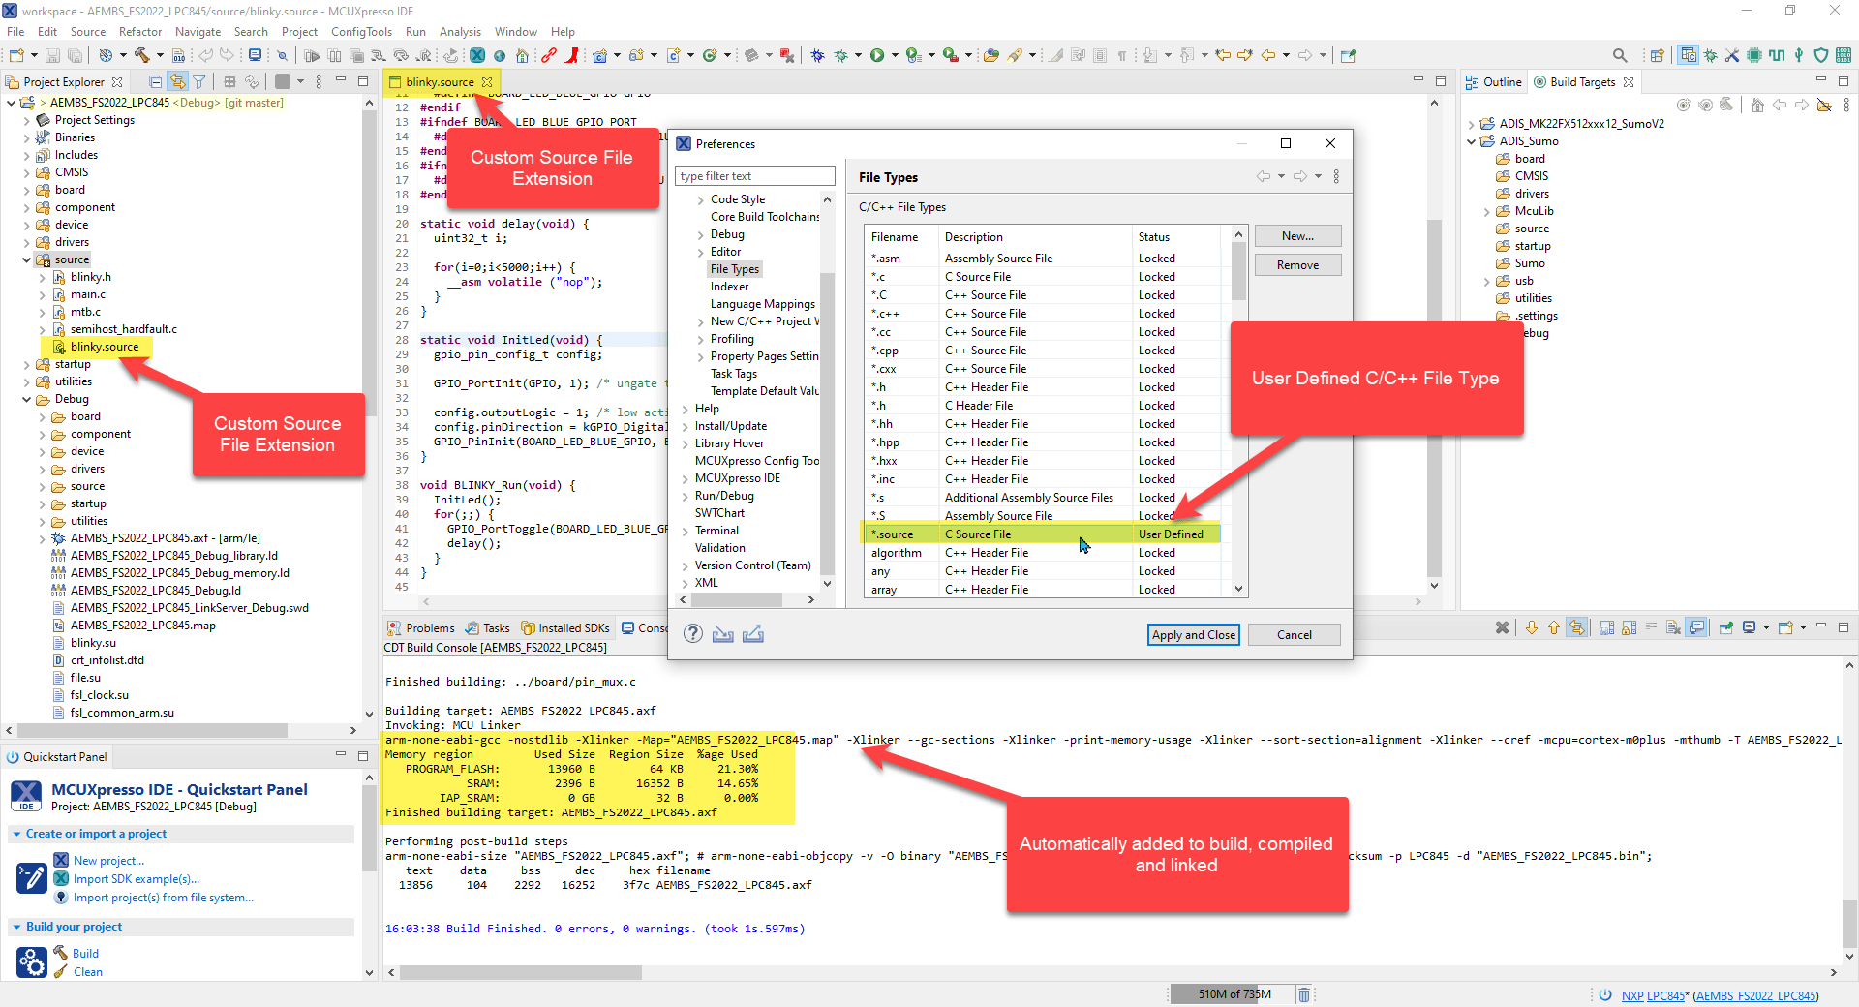
Task: Switch to the Build Targets tab
Action: [1582, 81]
